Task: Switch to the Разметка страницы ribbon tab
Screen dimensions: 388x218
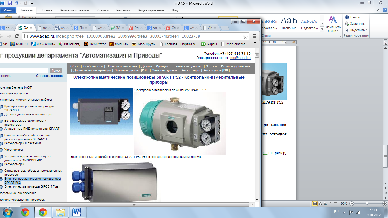Action: [75, 10]
